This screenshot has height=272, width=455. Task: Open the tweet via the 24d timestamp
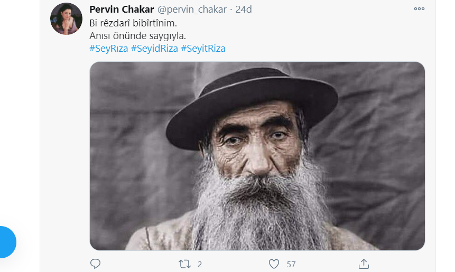(x=244, y=10)
